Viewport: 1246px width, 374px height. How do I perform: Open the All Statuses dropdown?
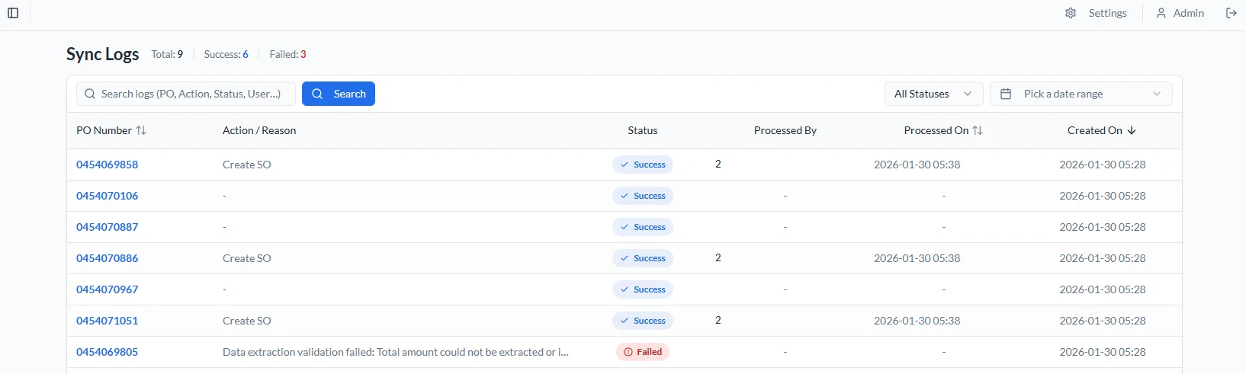tap(933, 94)
